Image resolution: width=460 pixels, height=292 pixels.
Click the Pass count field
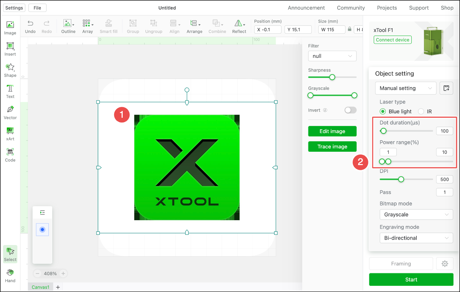click(445, 192)
